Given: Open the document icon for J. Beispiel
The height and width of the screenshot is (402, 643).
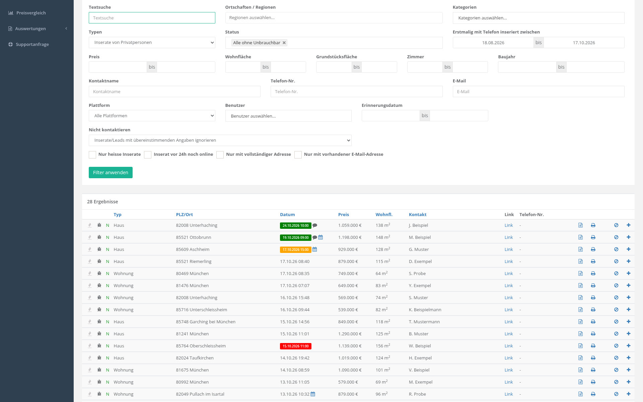Looking at the screenshot, I should coord(580,225).
